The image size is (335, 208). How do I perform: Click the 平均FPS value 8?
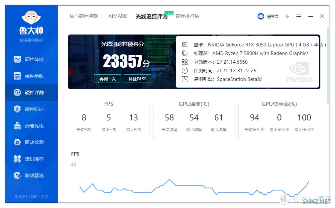point(84,117)
